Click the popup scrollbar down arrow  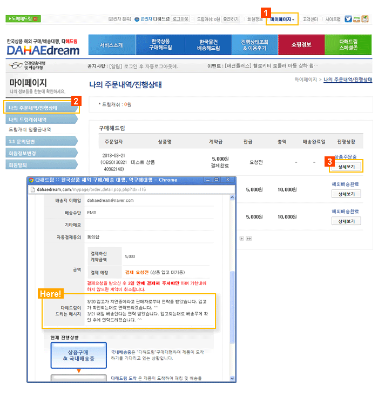coord(232,378)
